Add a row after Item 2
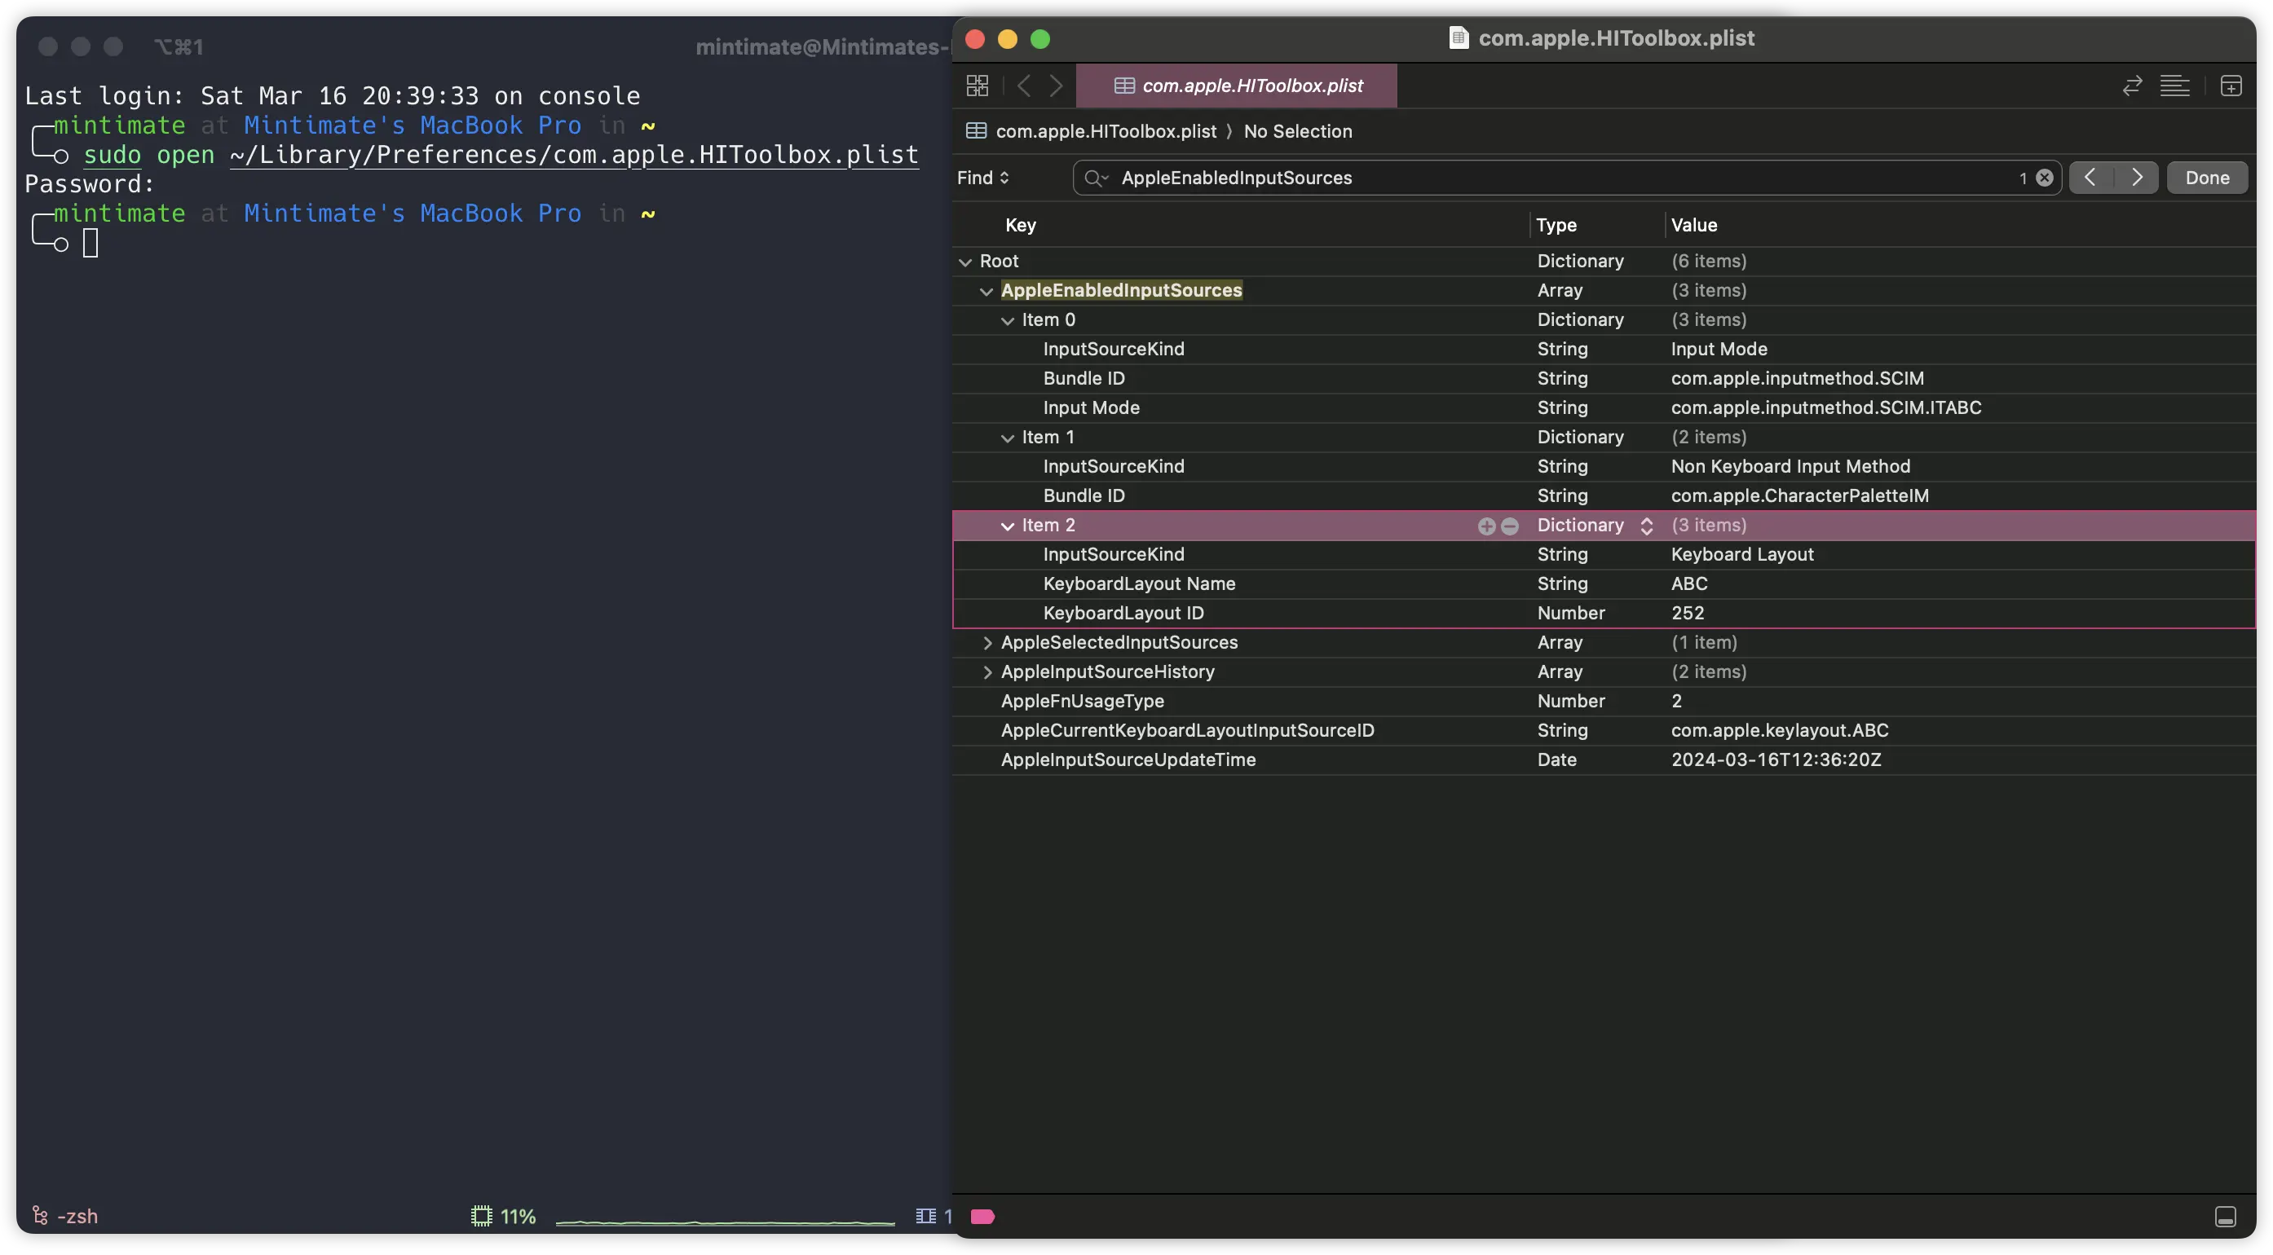This screenshot has height=1255, width=2273. pyautogui.click(x=1486, y=526)
